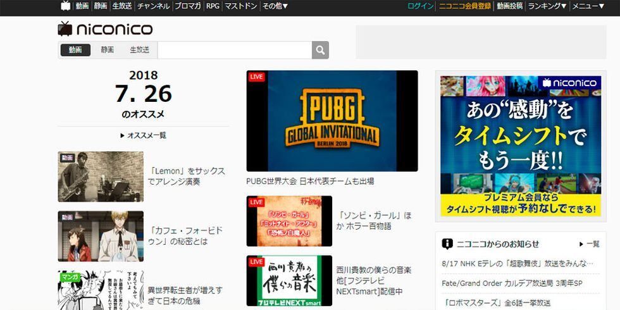The image size is (620, 310).
Task: Expand the その他▼ dropdown
Action: point(275,6)
